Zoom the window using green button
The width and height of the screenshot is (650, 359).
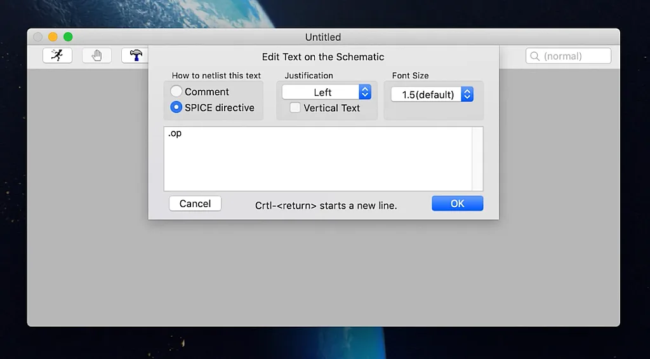tap(68, 37)
